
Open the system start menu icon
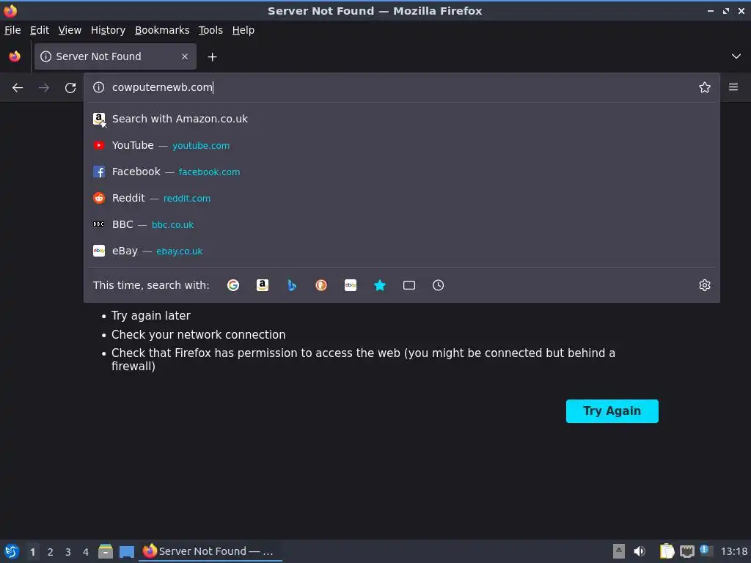[x=12, y=551]
